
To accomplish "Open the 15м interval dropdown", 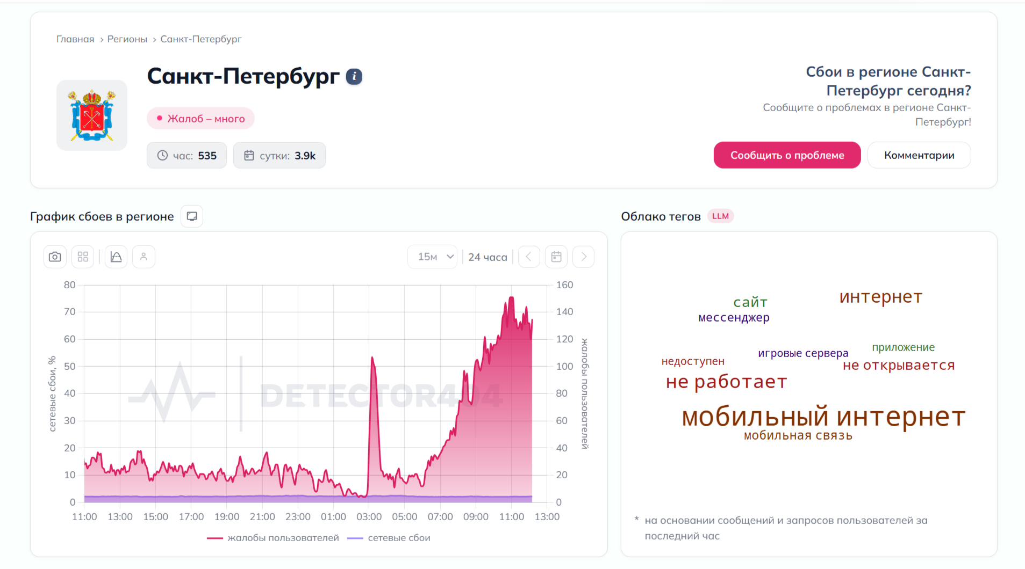I will coord(435,257).
